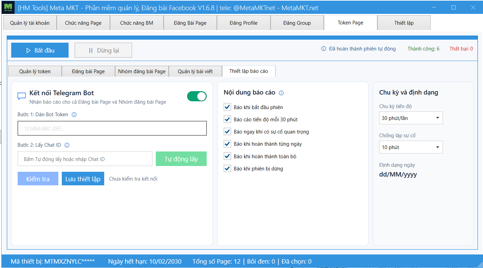Select the Thiết lập báo cáo sub-tab

click(x=249, y=71)
